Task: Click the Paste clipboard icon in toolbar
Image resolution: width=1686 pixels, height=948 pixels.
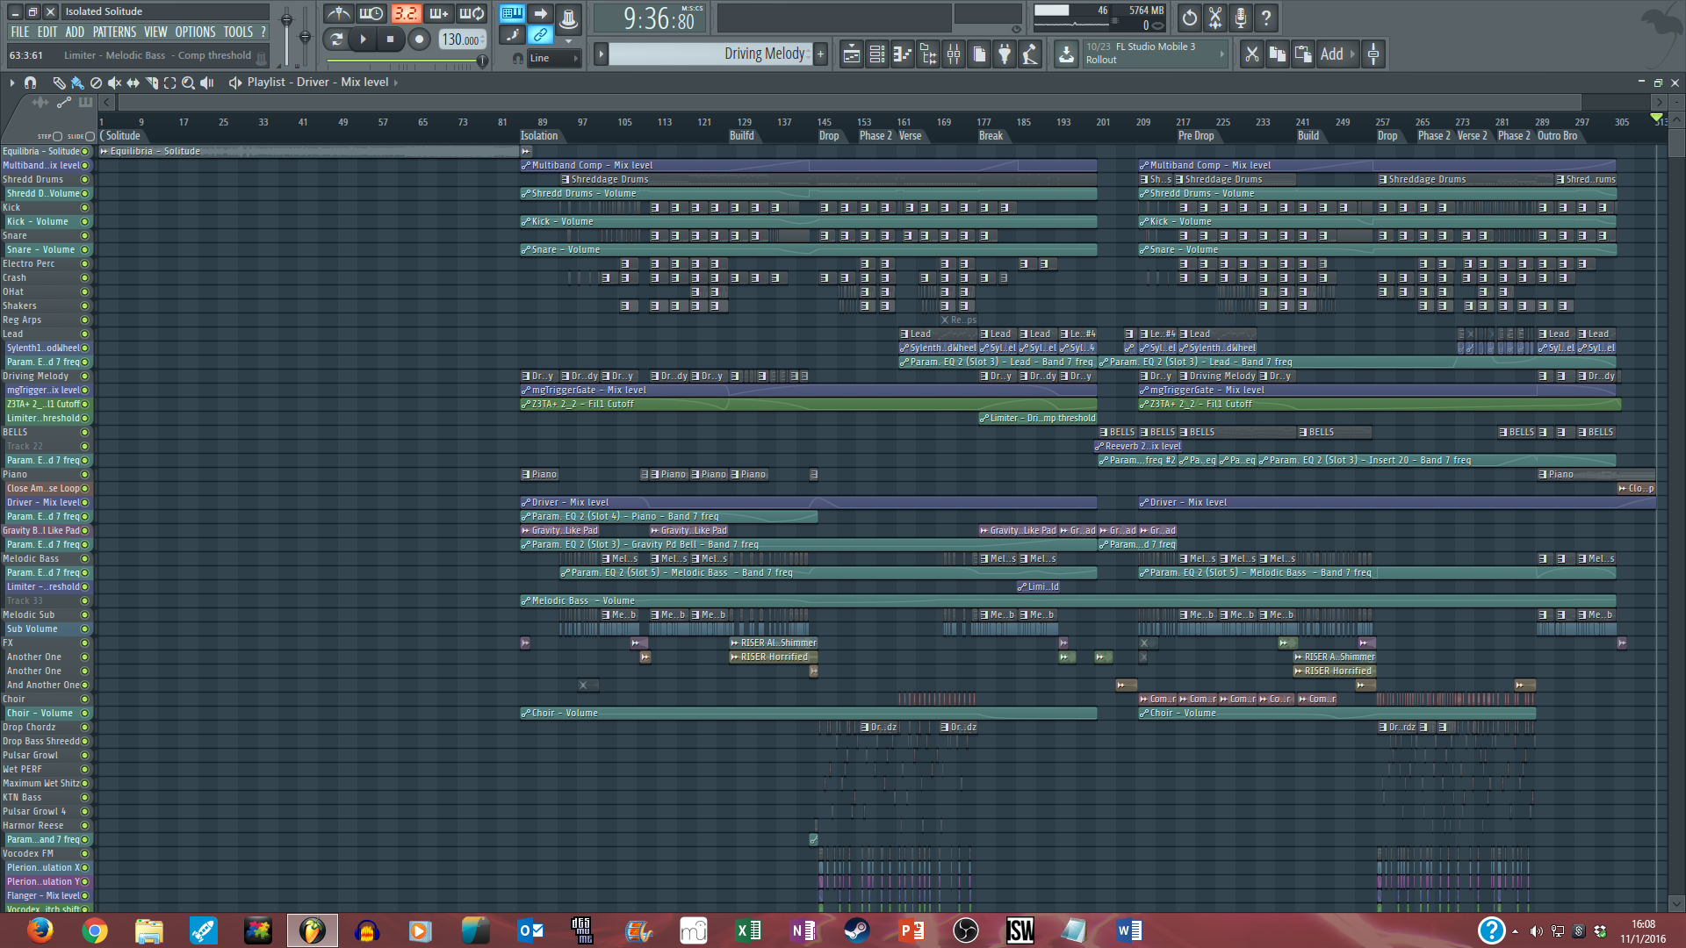Action: click(1303, 54)
